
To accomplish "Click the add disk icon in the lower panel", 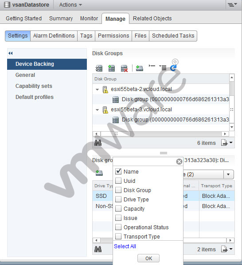I will [99, 173].
